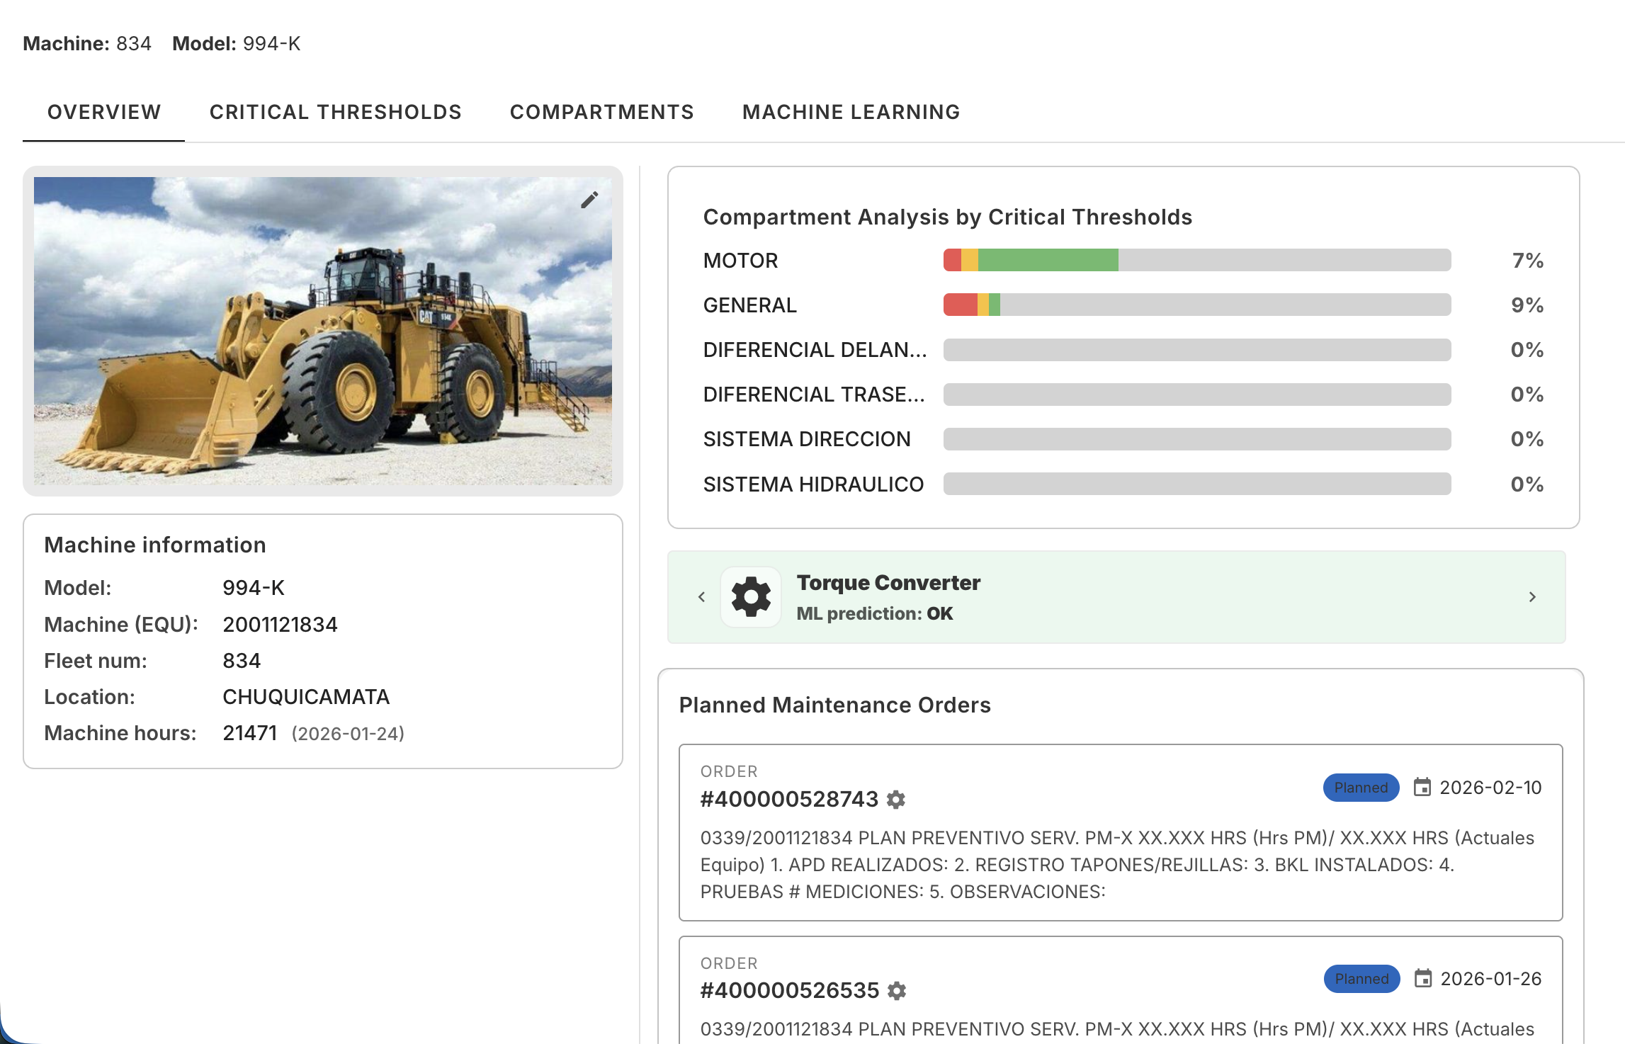This screenshot has height=1044, width=1625.
Task: Open order #400000528743 details
Action: tap(788, 799)
